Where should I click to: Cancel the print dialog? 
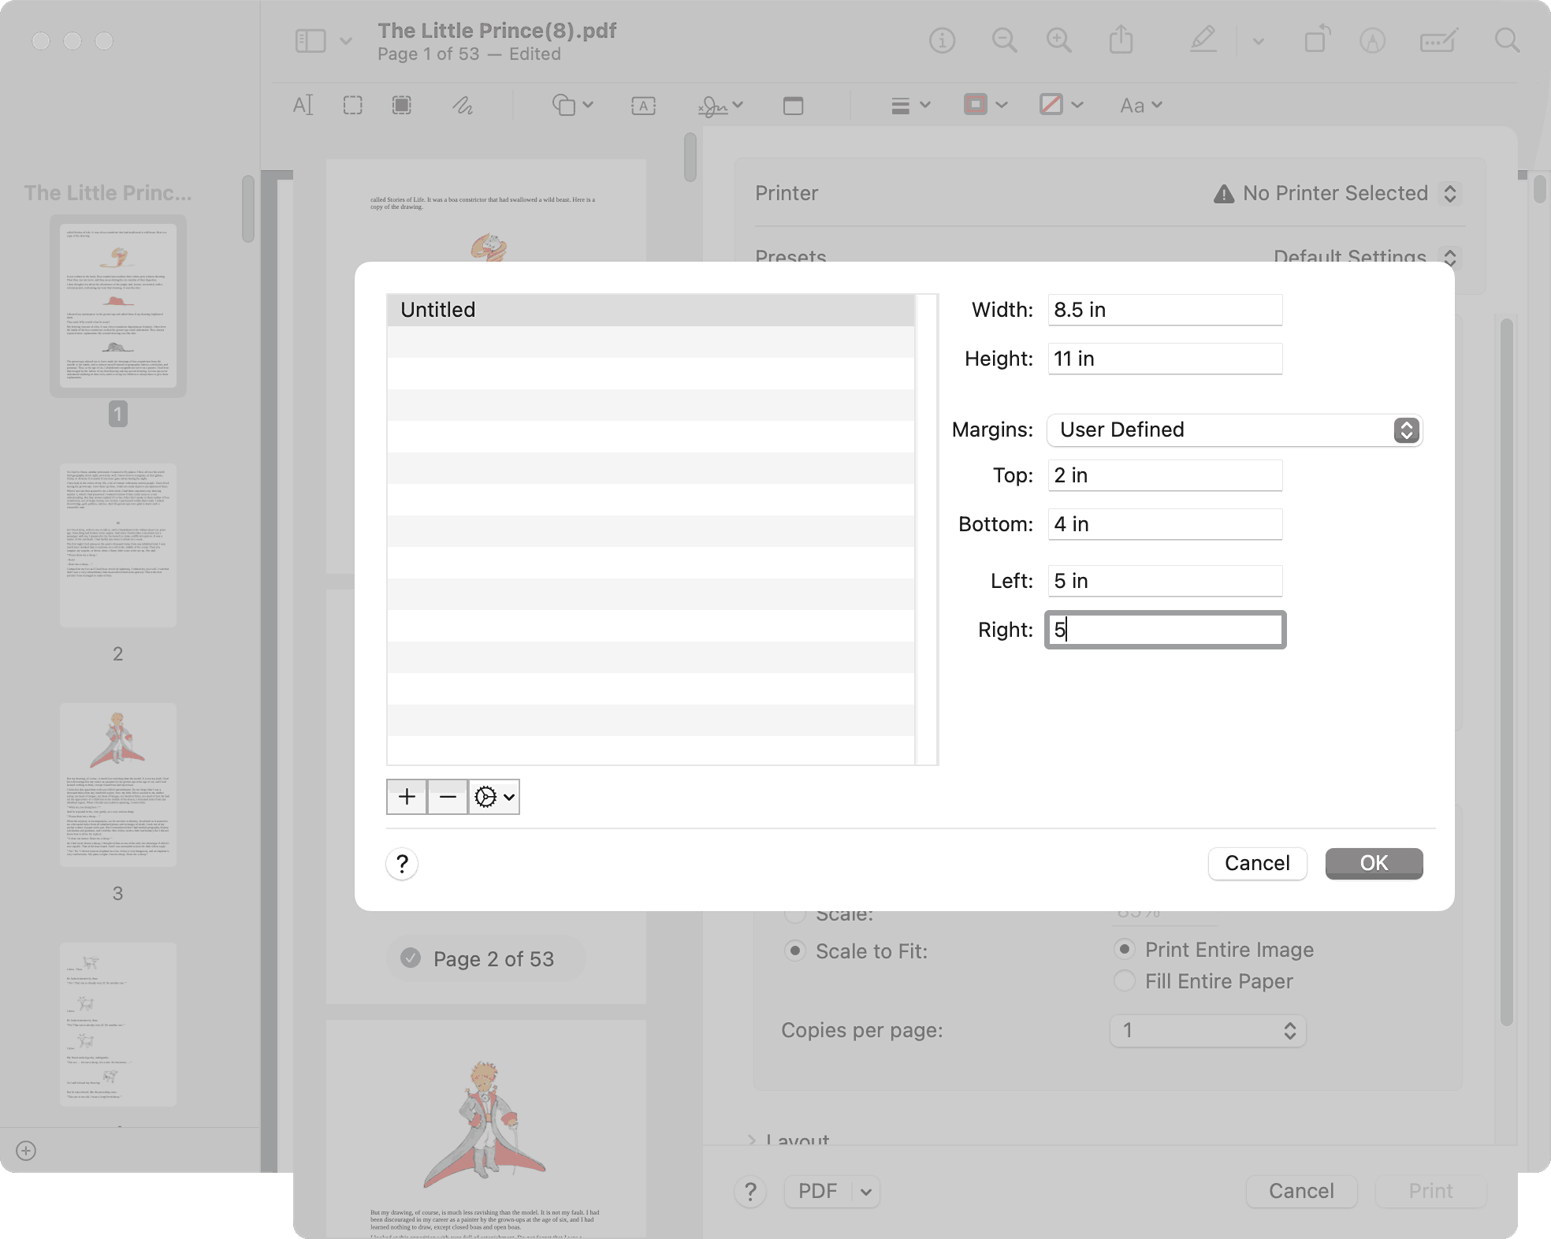click(x=1301, y=1191)
